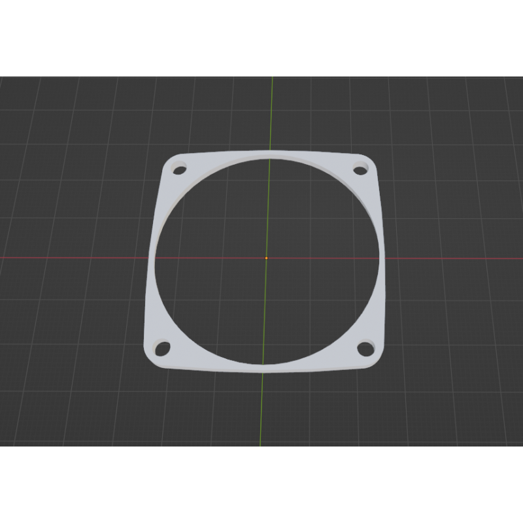Click the red X axis right of frame

pos(458,258)
